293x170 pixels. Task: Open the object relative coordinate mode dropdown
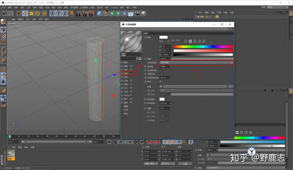point(151,163)
